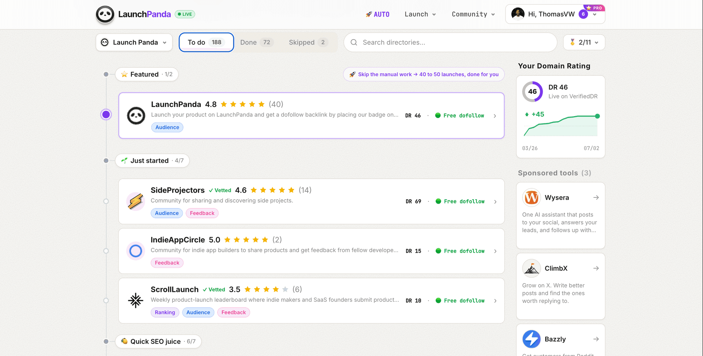Open the ScrollLaunch listing title
This screenshot has width=703, height=356.
[175, 289]
